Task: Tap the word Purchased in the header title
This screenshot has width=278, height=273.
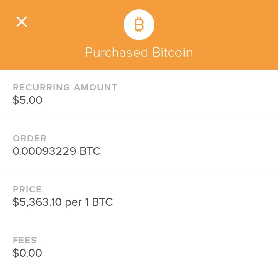Action: coord(117,53)
